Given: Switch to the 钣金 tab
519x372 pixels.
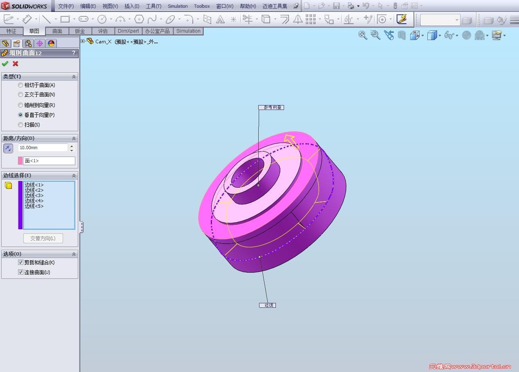Looking at the screenshot, I should (x=80, y=31).
